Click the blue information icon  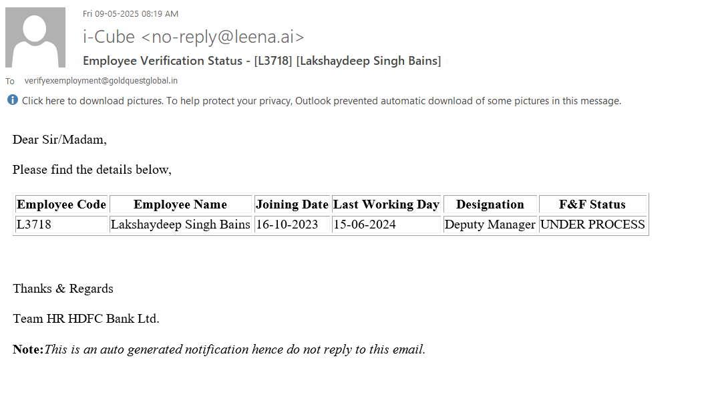point(13,100)
